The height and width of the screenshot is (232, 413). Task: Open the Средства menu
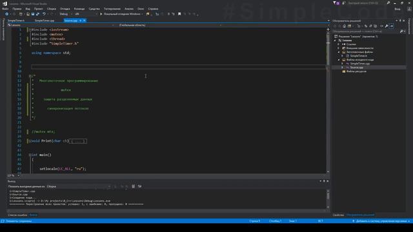click(94, 8)
